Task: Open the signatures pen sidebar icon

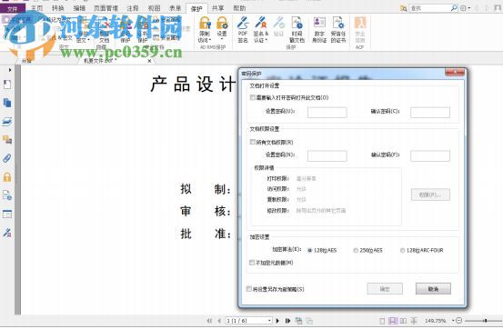Action: pos(7,233)
